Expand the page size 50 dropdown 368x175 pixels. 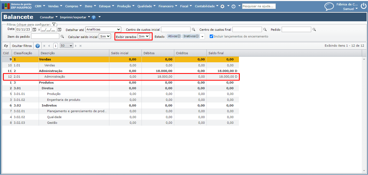(67, 46)
